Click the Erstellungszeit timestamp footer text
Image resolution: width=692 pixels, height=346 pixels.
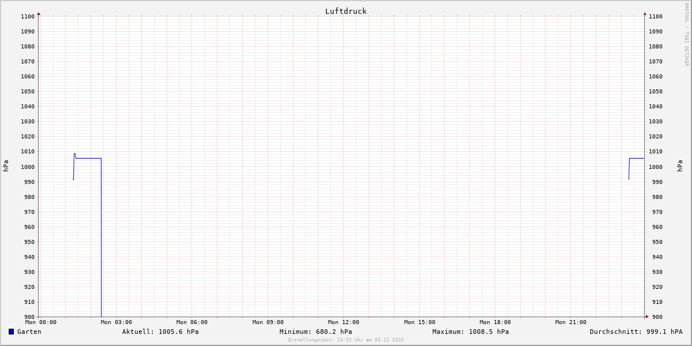(345, 340)
